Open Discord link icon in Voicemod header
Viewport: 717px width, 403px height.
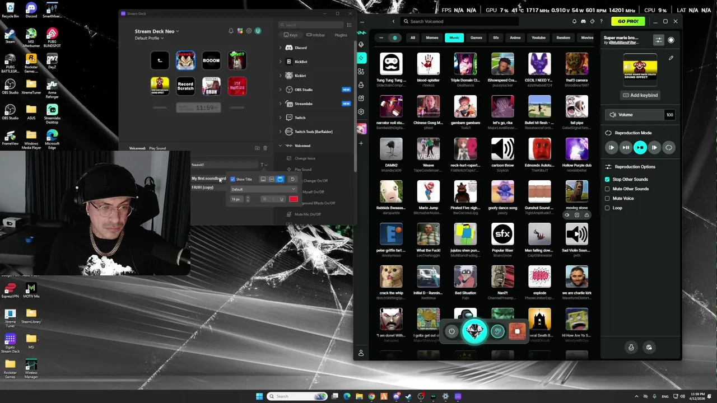click(583, 21)
